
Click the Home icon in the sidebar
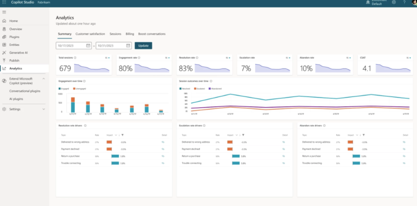point(4,21)
